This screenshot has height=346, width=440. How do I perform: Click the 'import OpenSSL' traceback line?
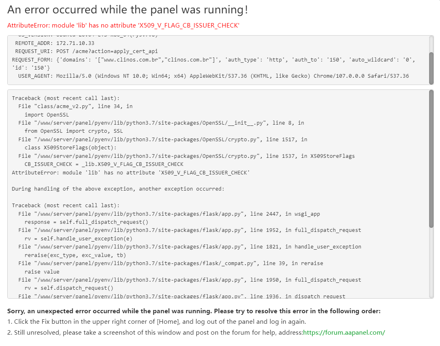click(47, 115)
